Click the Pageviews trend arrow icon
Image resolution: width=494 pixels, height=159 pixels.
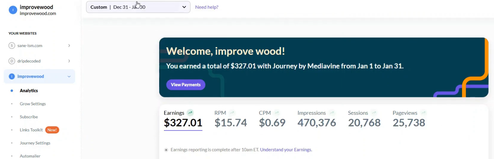(x=423, y=113)
